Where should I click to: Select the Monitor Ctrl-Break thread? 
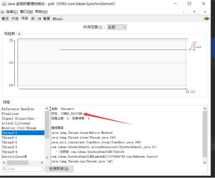[x=23, y=128]
